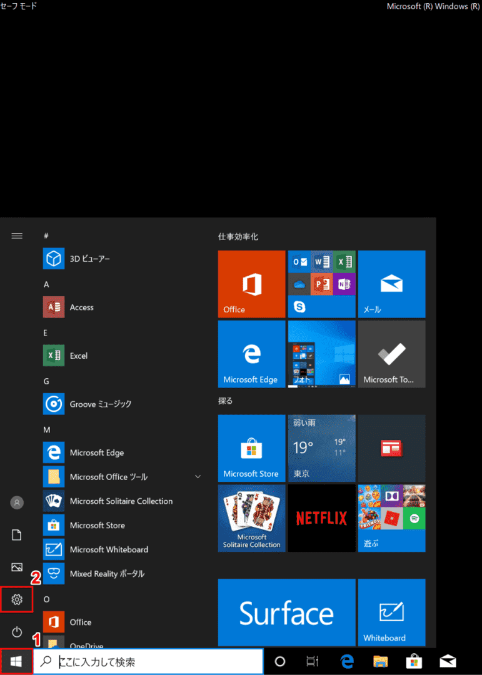
Task: Open the user account icon
Action: (x=17, y=502)
